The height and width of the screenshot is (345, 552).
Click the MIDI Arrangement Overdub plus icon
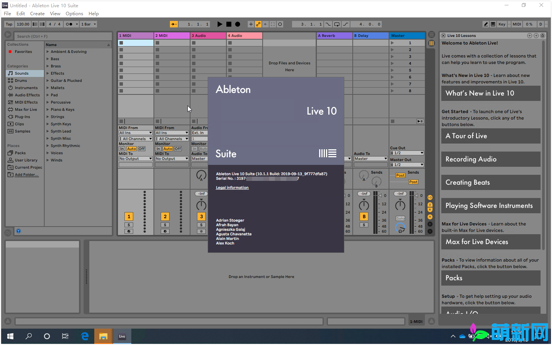[251, 24]
